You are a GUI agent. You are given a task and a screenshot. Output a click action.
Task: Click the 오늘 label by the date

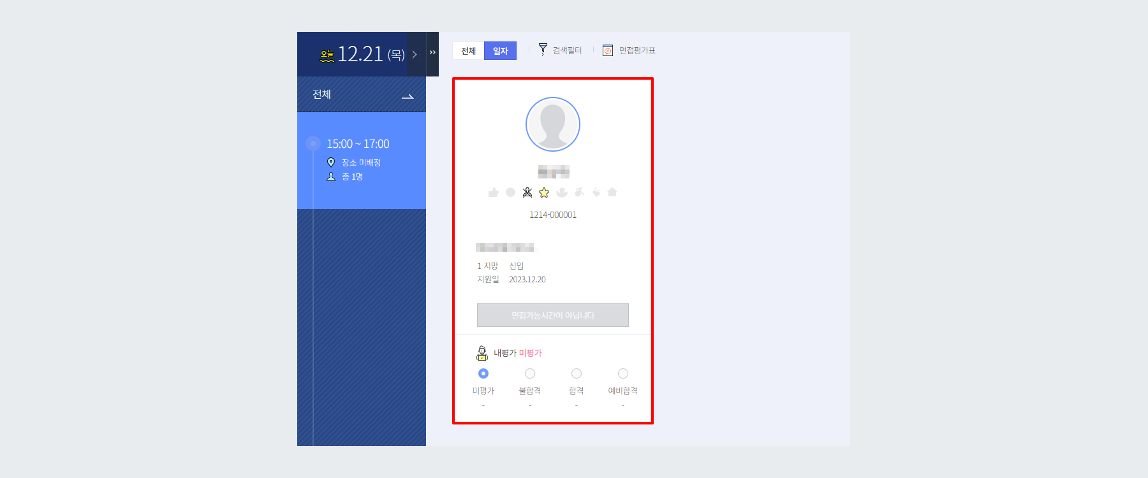[x=327, y=55]
